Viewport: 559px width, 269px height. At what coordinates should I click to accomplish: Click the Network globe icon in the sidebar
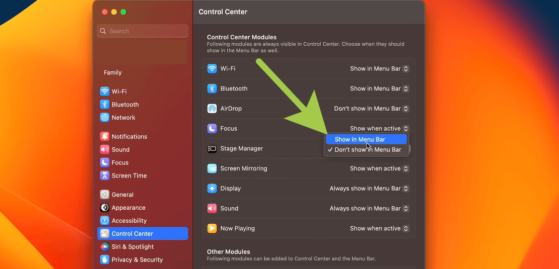tap(105, 118)
